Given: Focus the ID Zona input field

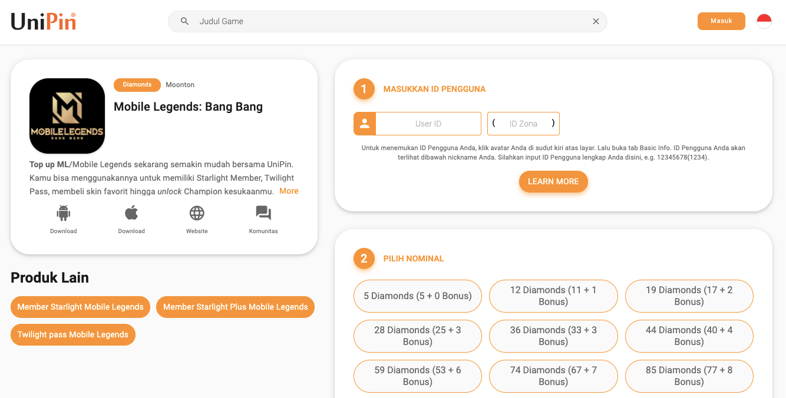Looking at the screenshot, I should (x=523, y=124).
